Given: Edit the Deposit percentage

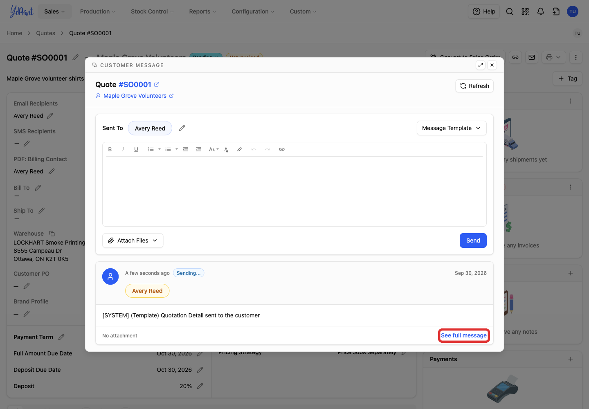Looking at the screenshot, I should point(200,386).
